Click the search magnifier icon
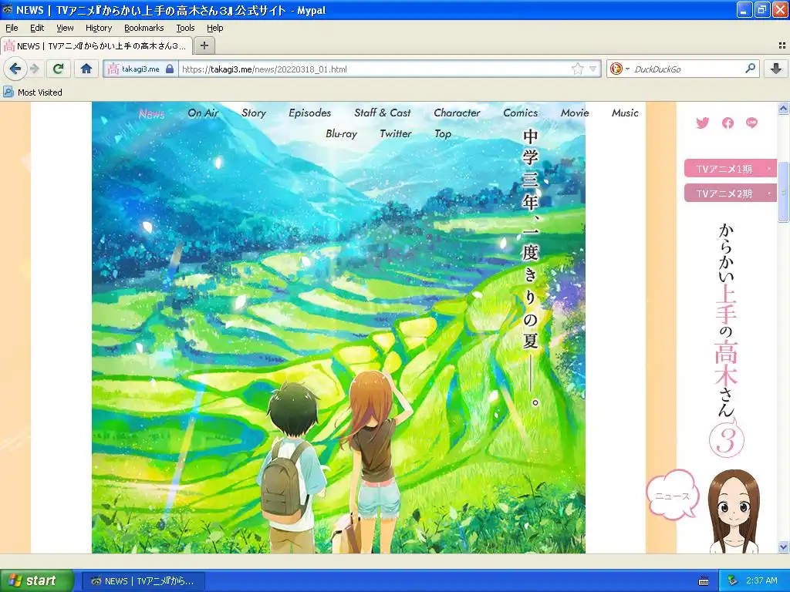790x592 pixels. tap(750, 69)
